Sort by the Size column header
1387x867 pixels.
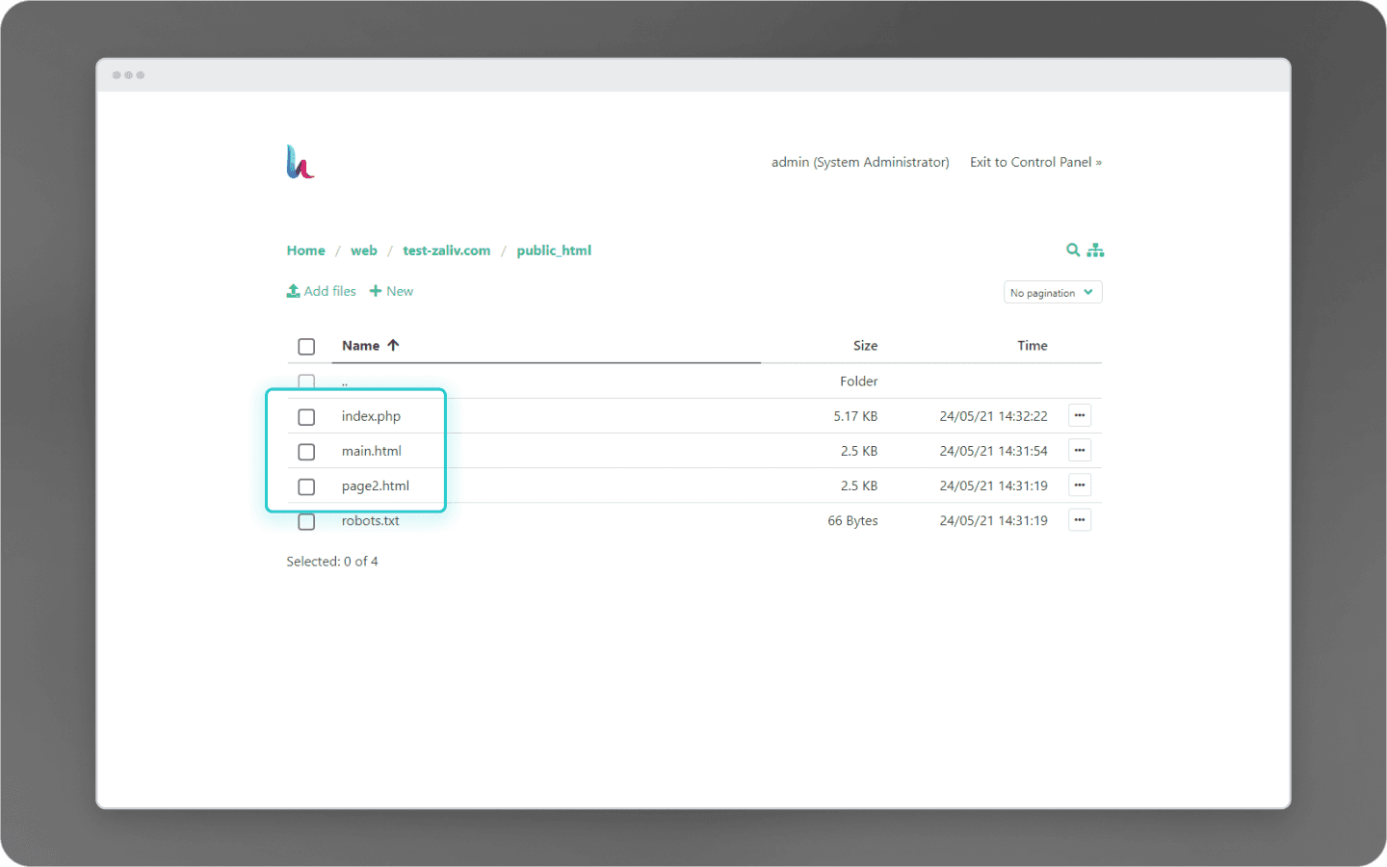(x=865, y=346)
